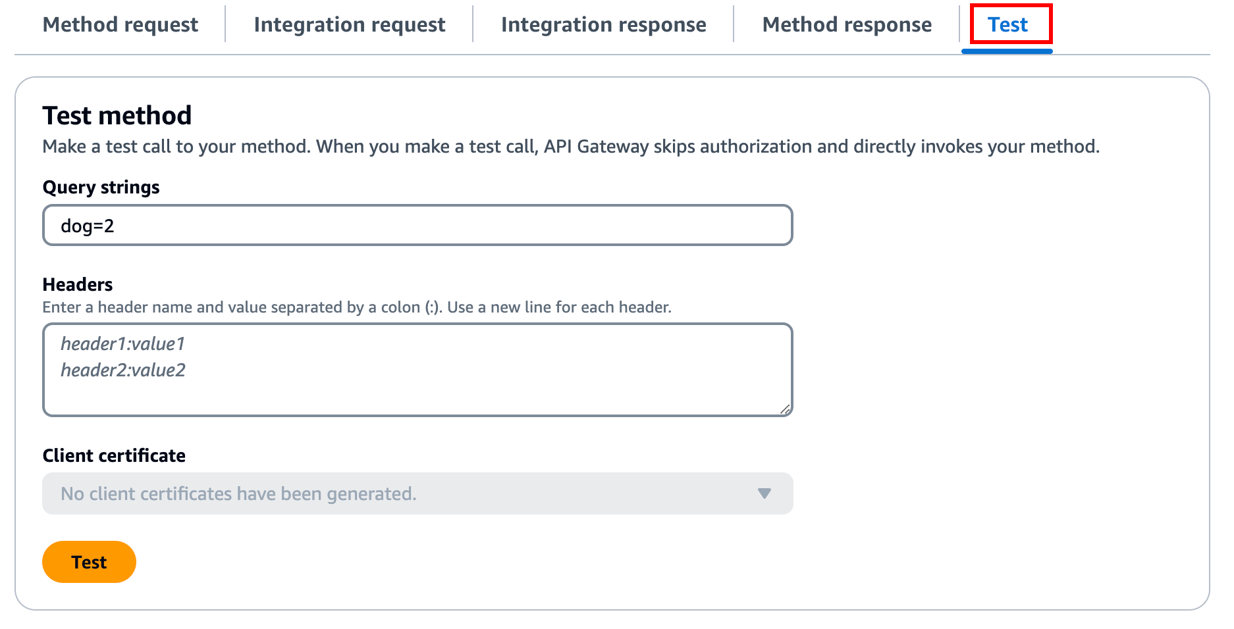1234x629 pixels.
Task: Click the Query strings input field
Action: click(417, 225)
